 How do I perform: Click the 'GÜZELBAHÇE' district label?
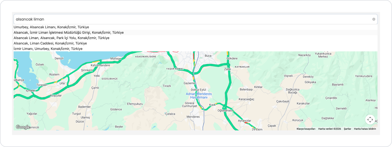[x=110, y=79]
